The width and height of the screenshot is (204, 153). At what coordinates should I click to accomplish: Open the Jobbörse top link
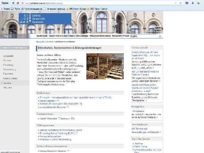pos(139,143)
